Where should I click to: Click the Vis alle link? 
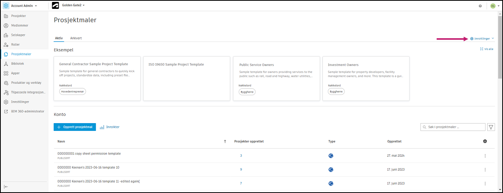pos(487,49)
